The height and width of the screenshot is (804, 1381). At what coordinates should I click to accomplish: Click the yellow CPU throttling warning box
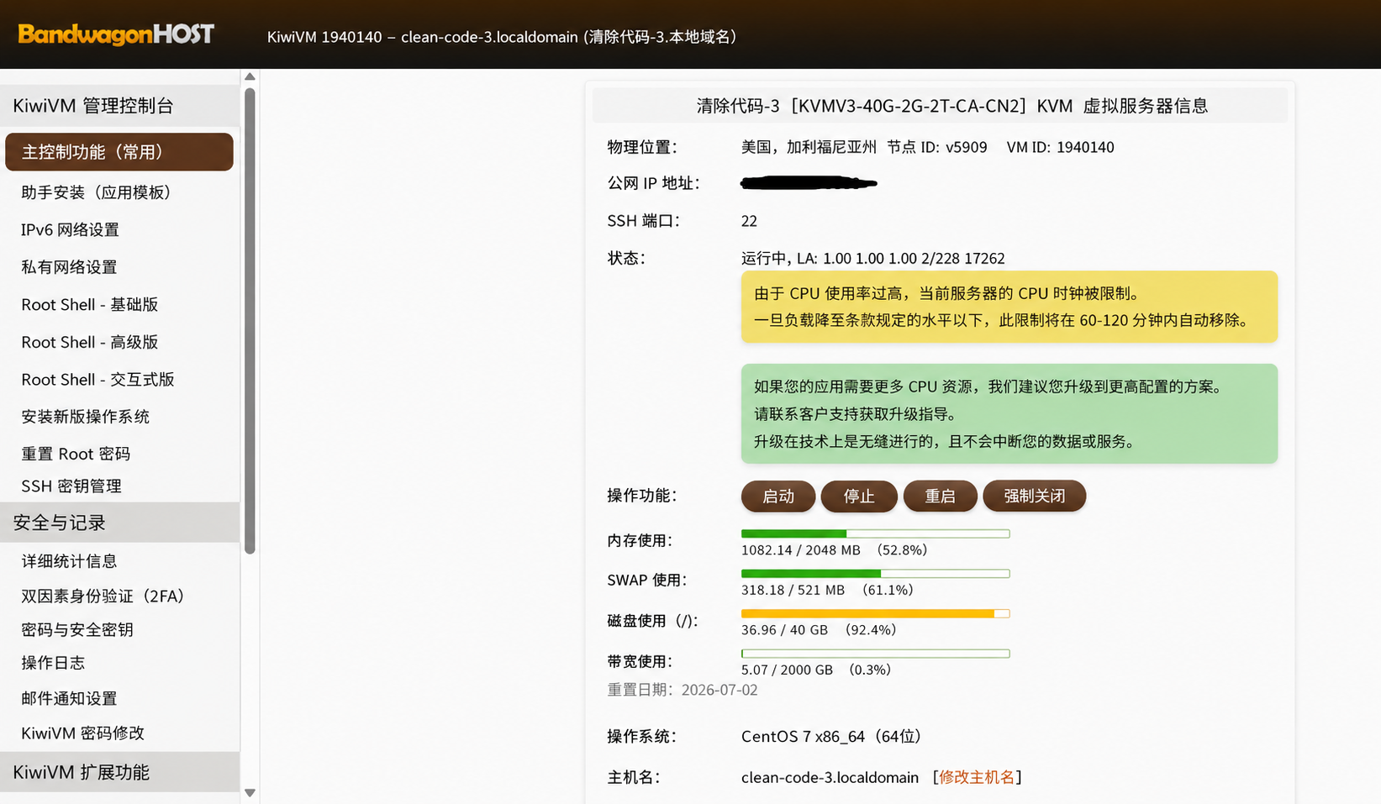point(1009,307)
